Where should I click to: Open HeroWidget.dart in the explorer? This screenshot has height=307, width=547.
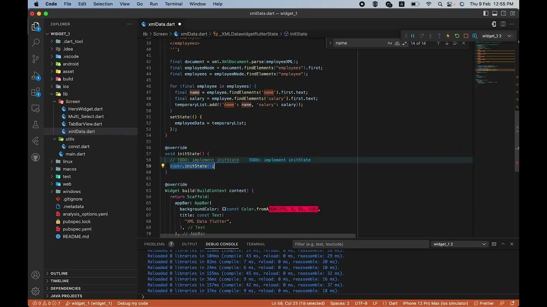pos(85,109)
